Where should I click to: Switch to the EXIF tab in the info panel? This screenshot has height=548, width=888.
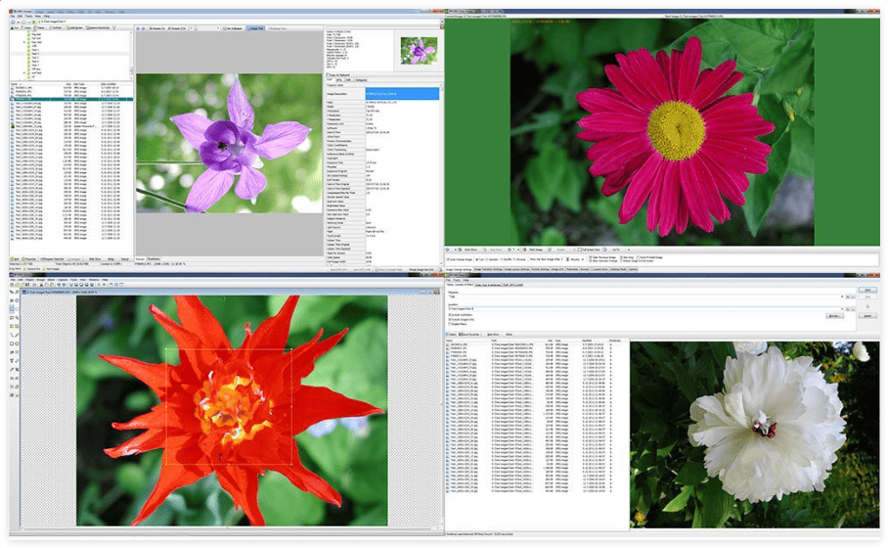(x=331, y=80)
